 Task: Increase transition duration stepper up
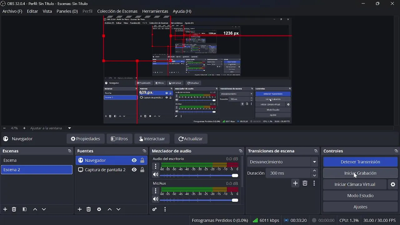coord(315,171)
